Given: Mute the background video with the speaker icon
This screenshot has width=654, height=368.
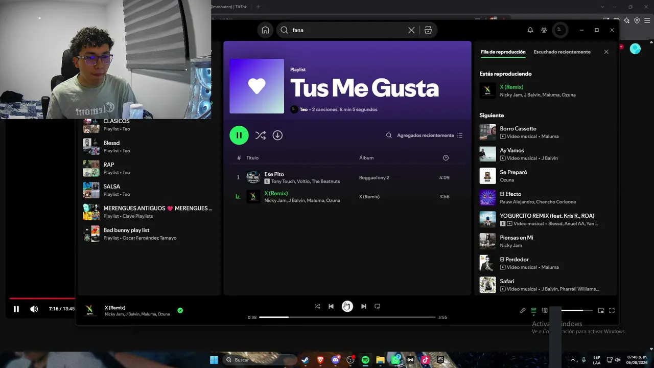Looking at the screenshot, I should coord(34,309).
